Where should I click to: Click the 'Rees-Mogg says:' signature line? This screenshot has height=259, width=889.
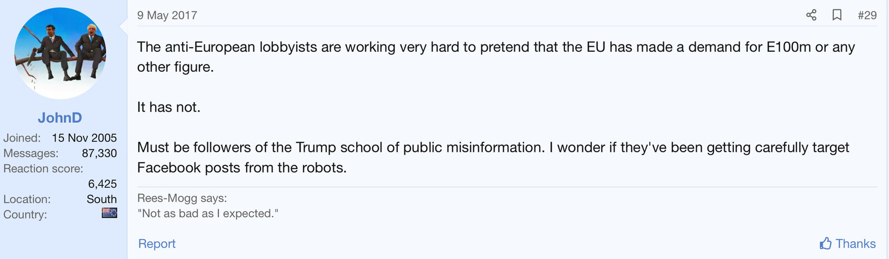pyautogui.click(x=182, y=198)
